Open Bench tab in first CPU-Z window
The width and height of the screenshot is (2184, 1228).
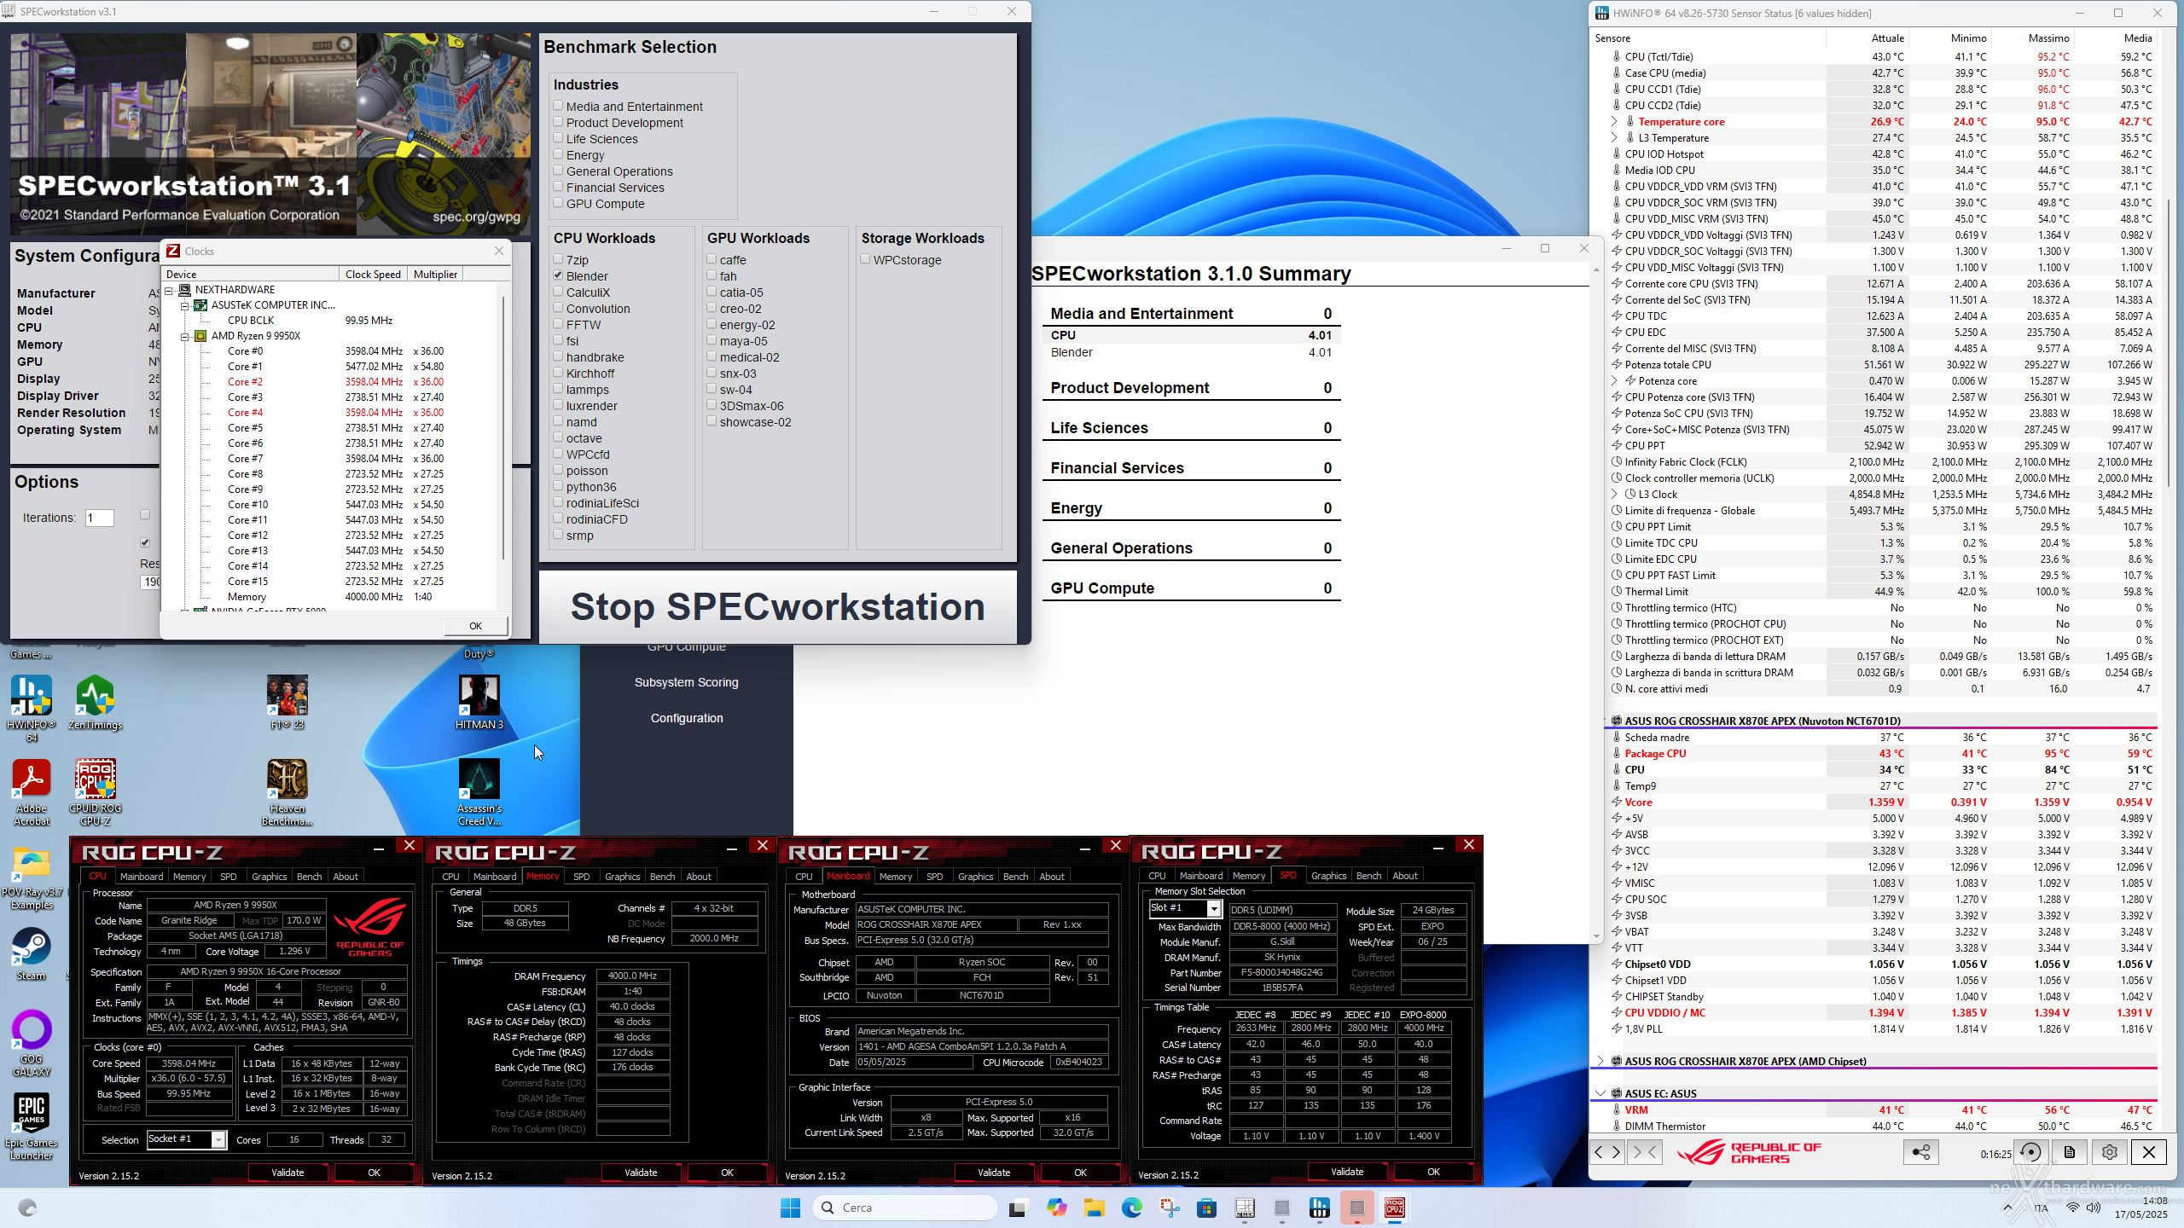point(309,877)
